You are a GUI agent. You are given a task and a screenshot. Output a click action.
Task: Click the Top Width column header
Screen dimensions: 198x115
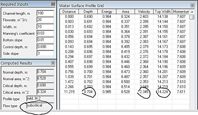tap(163, 12)
